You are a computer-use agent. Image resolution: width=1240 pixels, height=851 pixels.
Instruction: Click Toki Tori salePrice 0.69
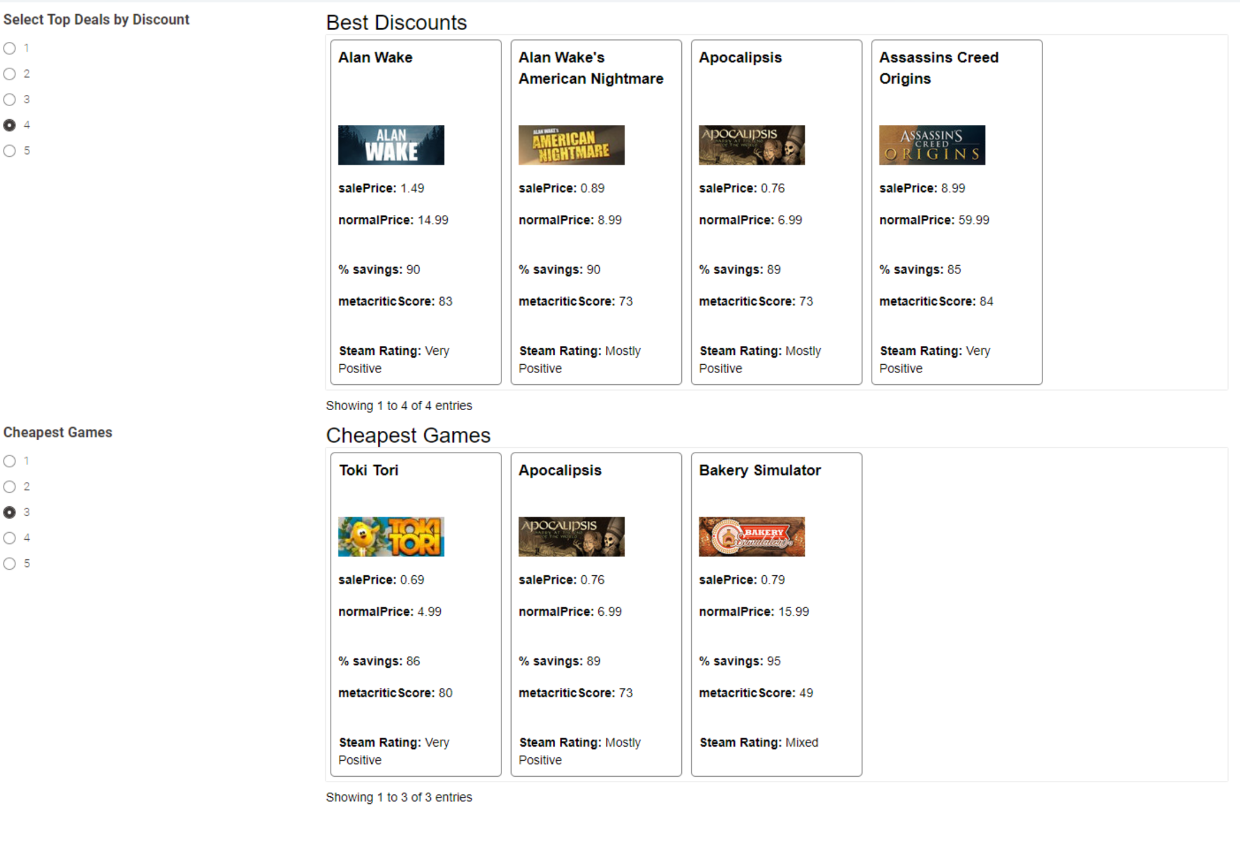click(x=381, y=580)
